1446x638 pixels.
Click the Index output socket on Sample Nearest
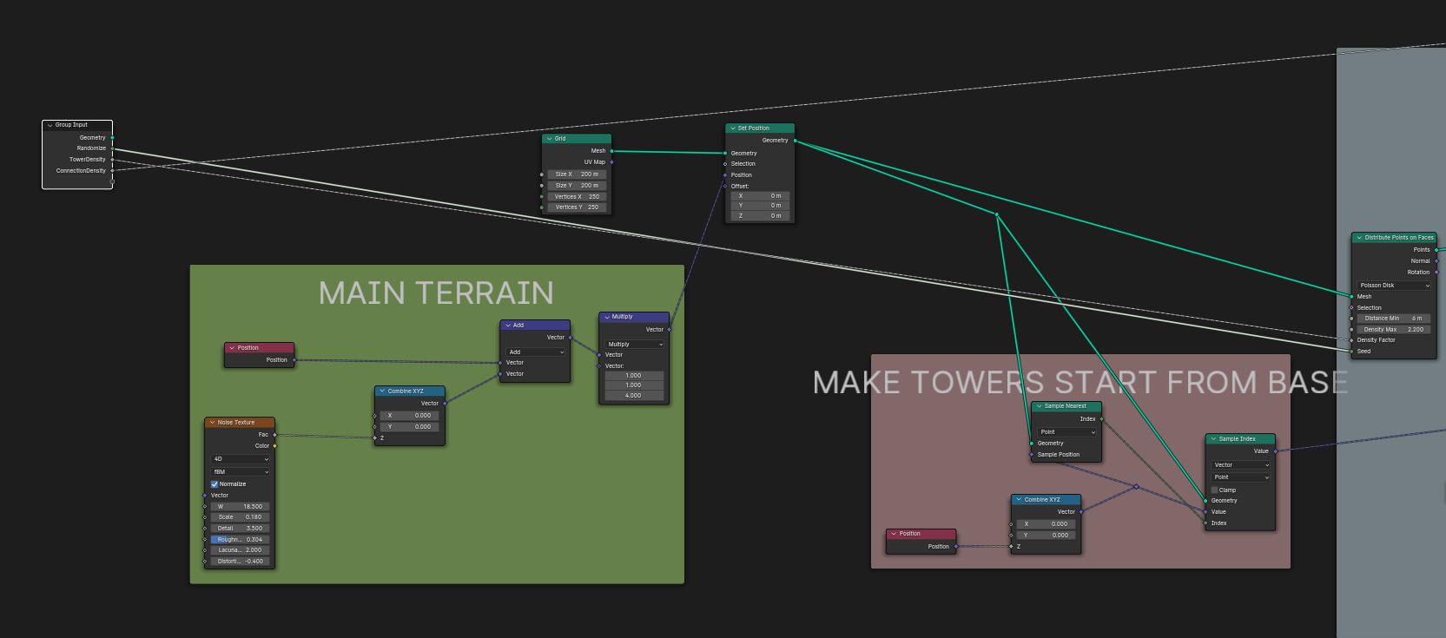[1101, 419]
